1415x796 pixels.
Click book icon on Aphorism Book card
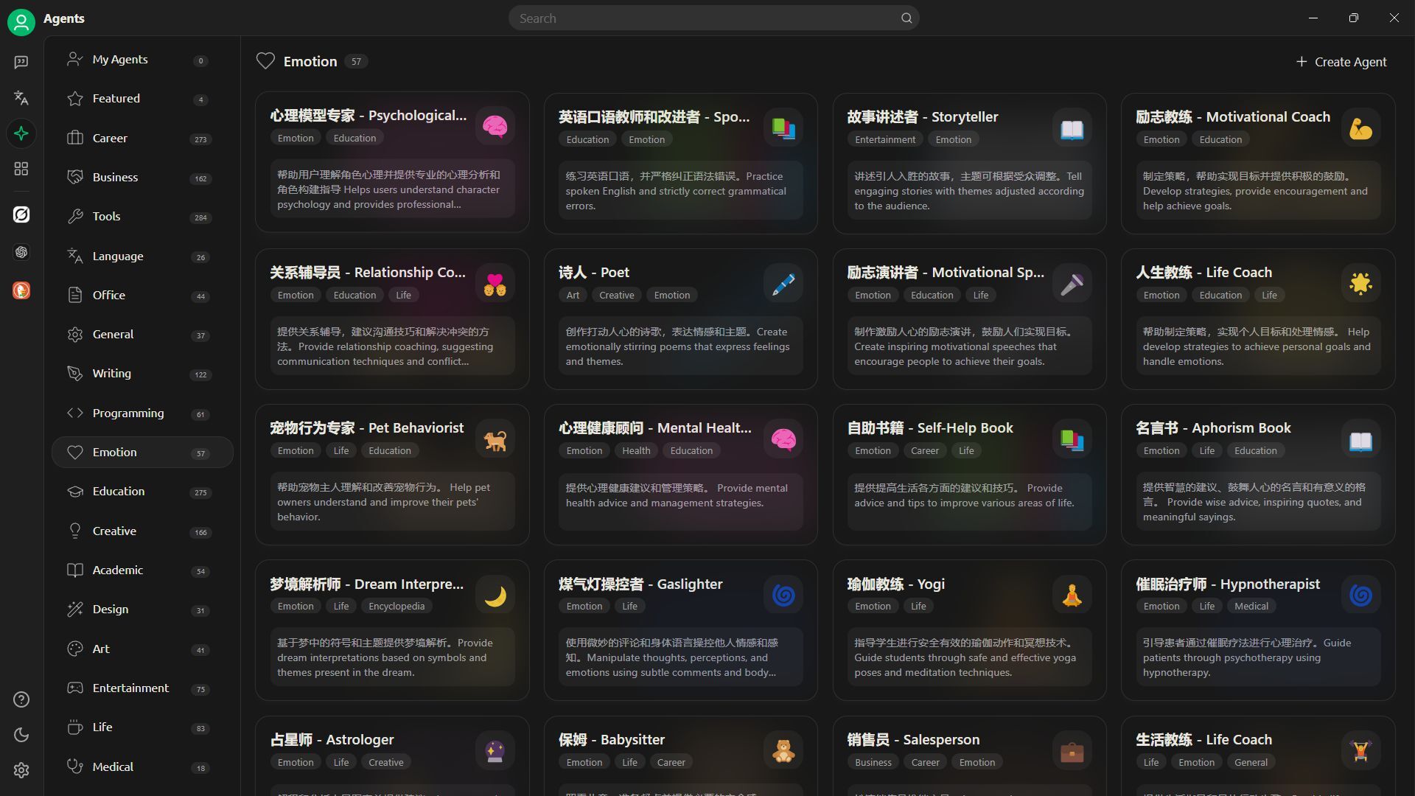(1360, 440)
